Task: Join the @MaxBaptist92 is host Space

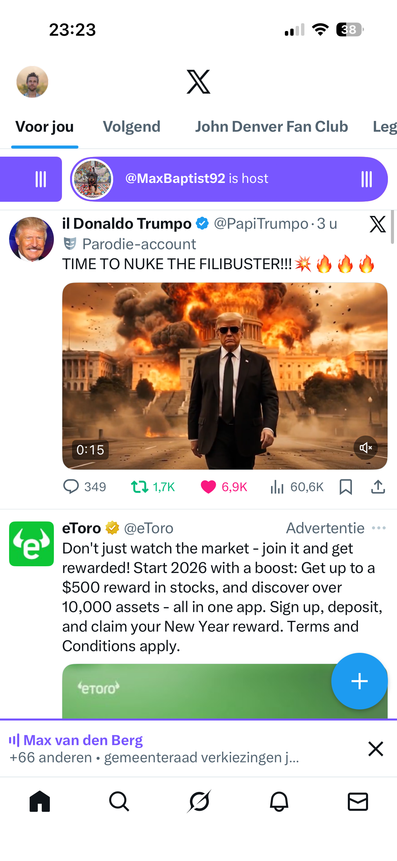Action: pos(229,179)
